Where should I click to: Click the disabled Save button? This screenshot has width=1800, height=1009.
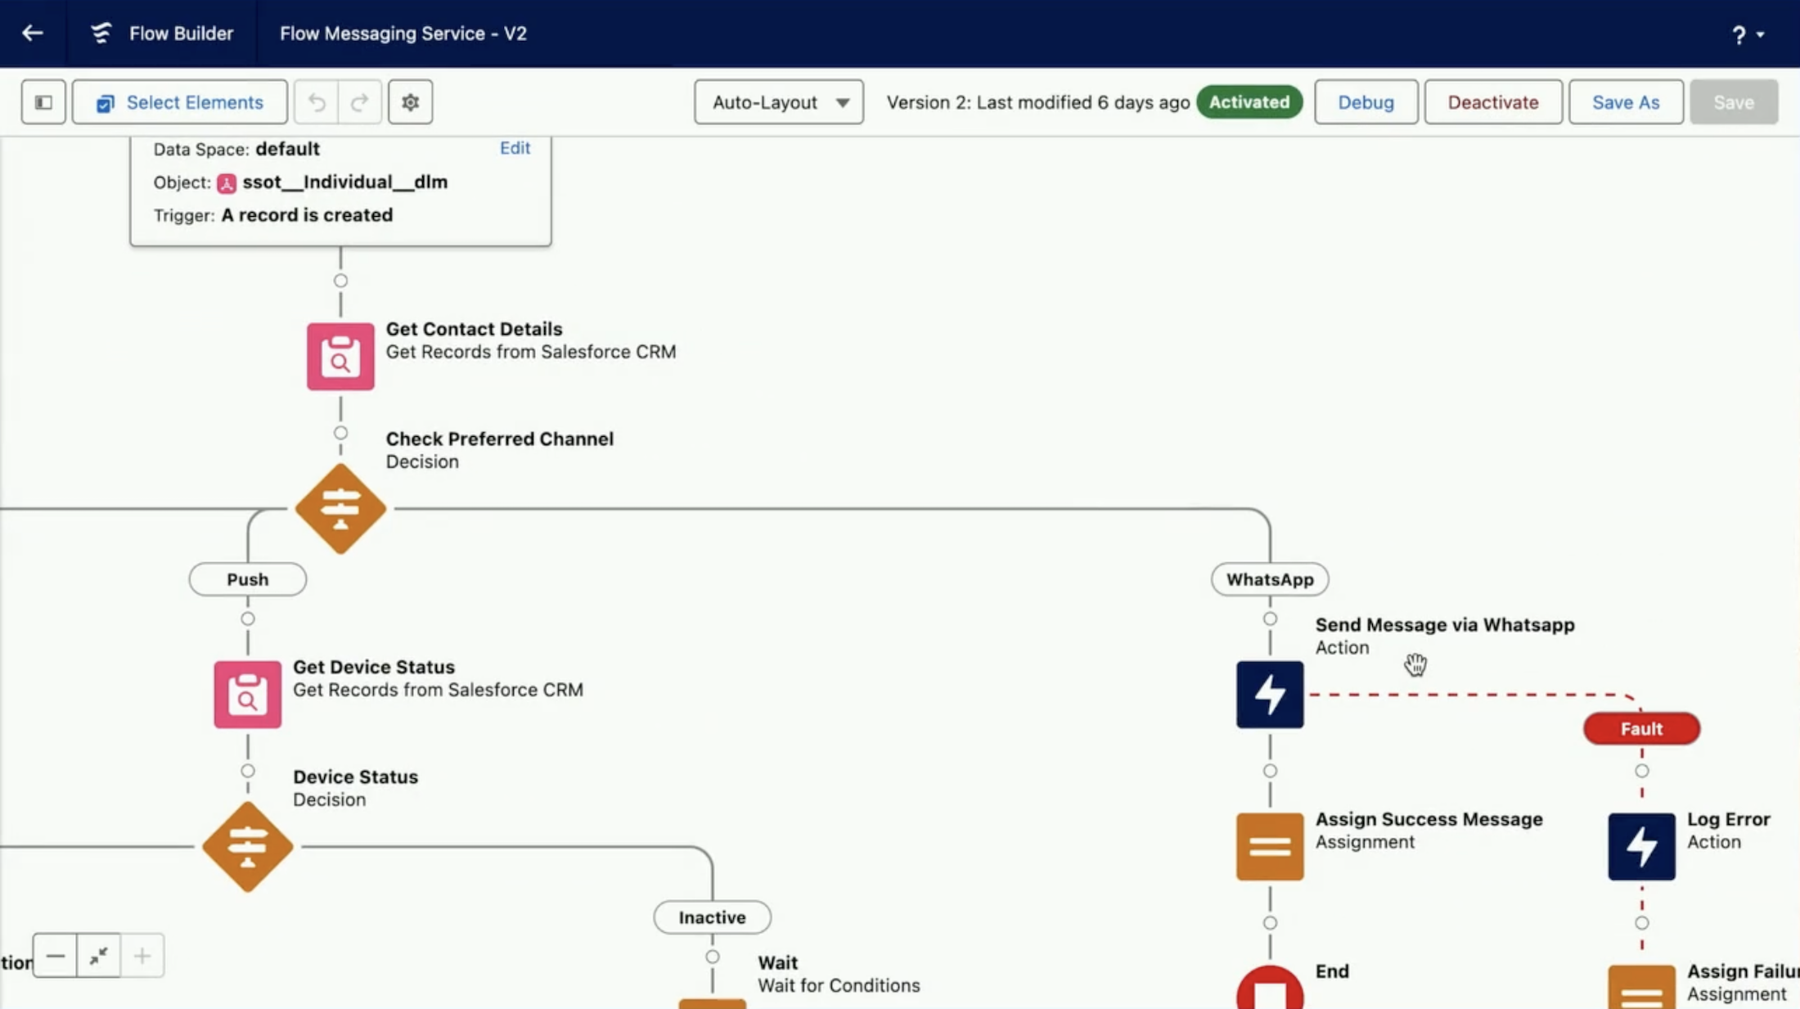pos(1734,102)
